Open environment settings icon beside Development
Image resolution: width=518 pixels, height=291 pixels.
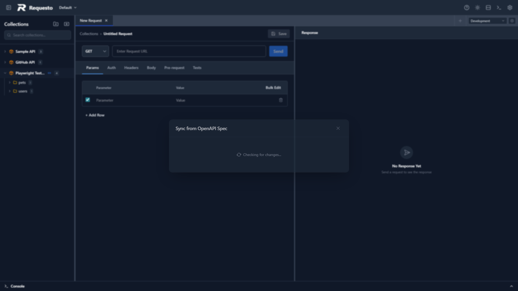[x=512, y=21]
